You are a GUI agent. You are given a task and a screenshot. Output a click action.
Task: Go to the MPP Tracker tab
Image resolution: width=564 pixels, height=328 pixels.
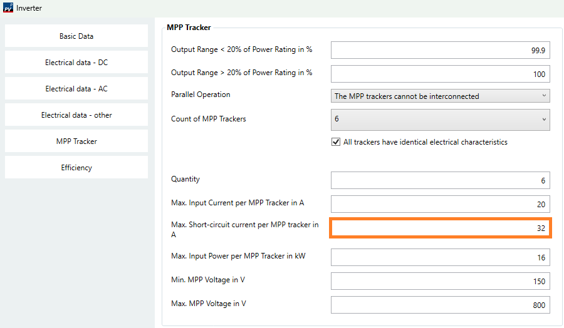(76, 141)
